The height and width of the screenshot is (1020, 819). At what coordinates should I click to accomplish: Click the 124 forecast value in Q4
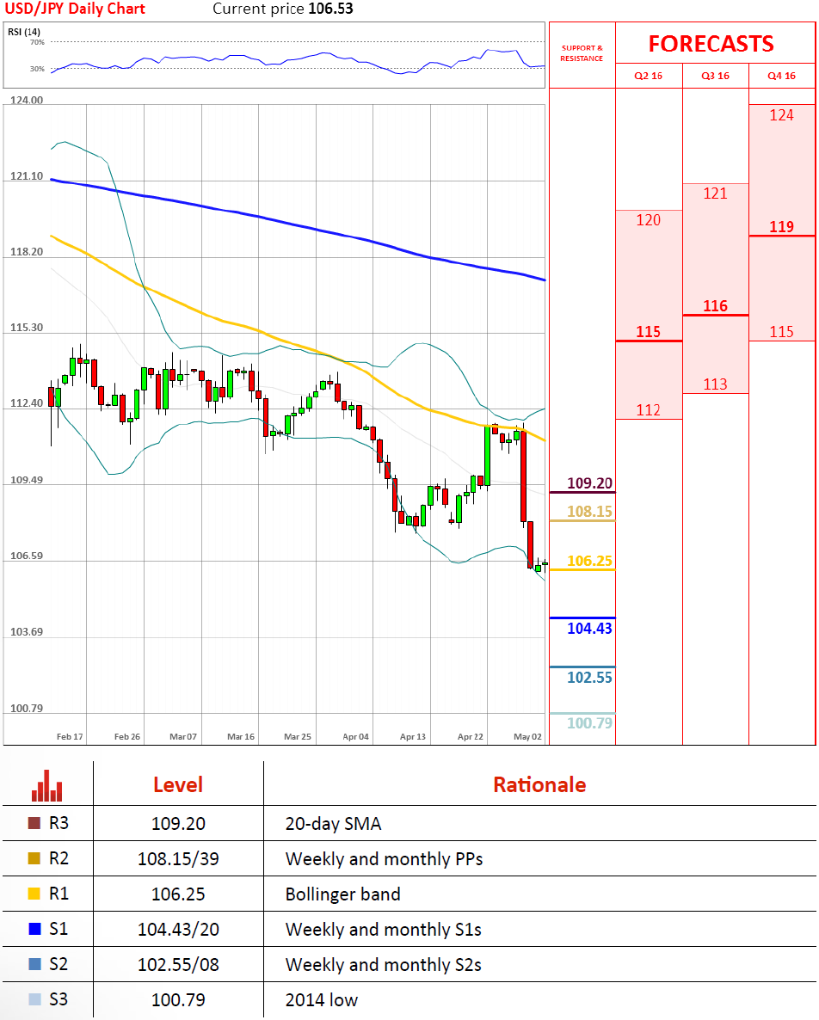tap(781, 116)
